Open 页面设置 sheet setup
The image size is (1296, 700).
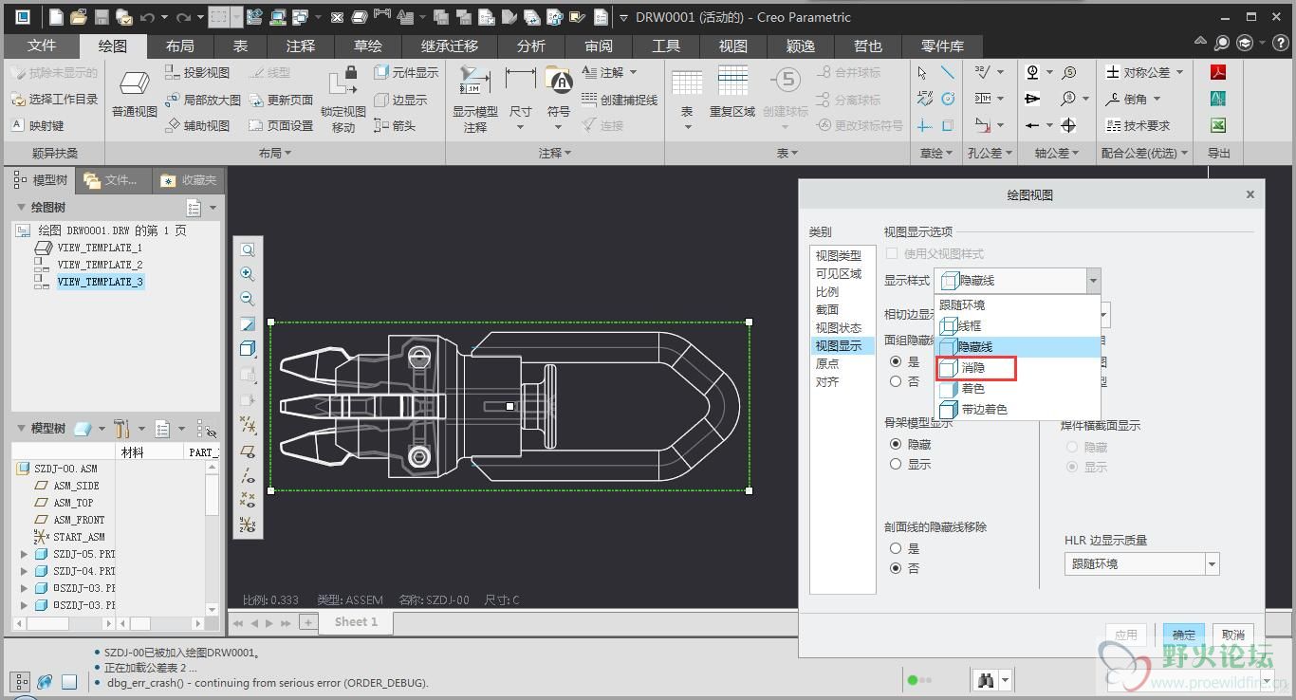tap(280, 125)
